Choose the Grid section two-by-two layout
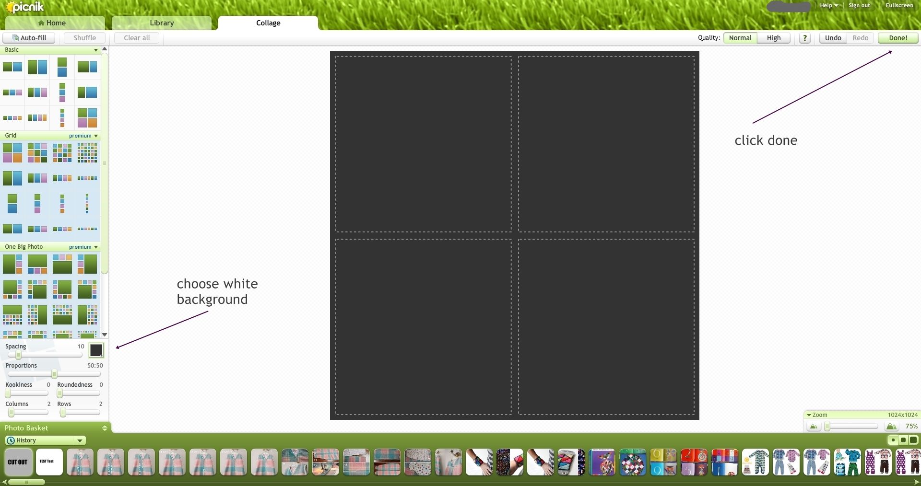921x486 pixels. coord(12,153)
